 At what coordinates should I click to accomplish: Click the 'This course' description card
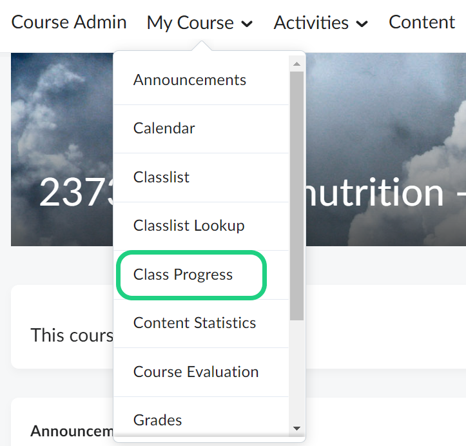coord(64,335)
